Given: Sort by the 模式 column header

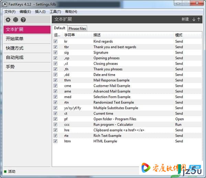Looking at the screenshot, I should coord(187,35).
